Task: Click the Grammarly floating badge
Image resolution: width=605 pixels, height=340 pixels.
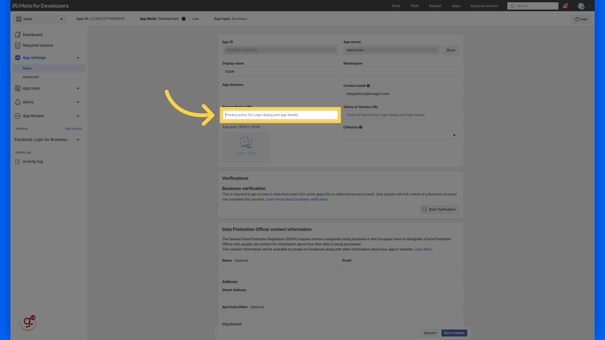Action: tap(28, 322)
